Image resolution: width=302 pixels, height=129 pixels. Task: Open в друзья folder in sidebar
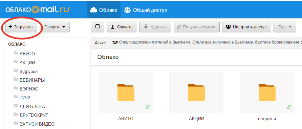click(28, 72)
